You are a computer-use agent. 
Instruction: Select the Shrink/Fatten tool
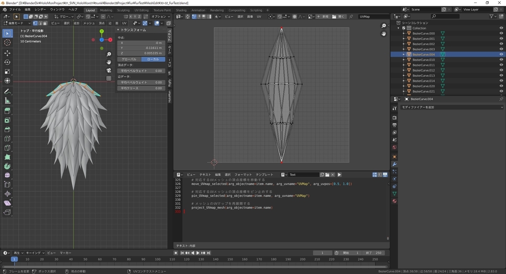click(7, 194)
